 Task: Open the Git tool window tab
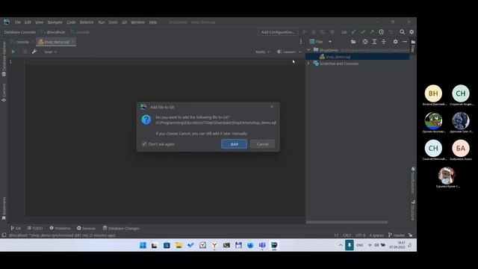tap(16, 228)
